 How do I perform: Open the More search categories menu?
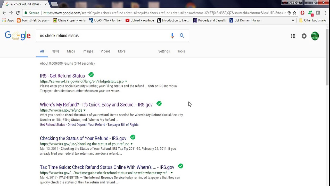[122, 51]
